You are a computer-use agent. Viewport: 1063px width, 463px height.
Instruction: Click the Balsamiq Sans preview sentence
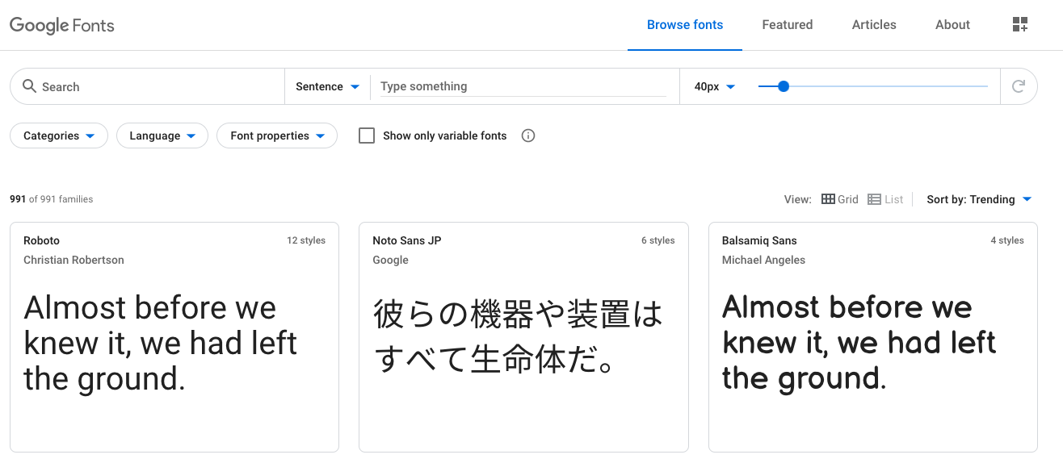coord(859,342)
